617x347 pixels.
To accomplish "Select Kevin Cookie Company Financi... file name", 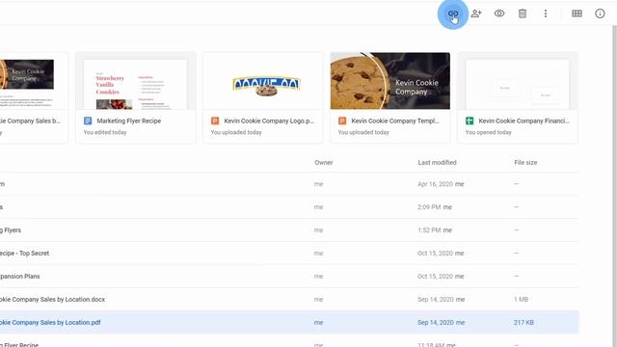I will pos(523,120).
